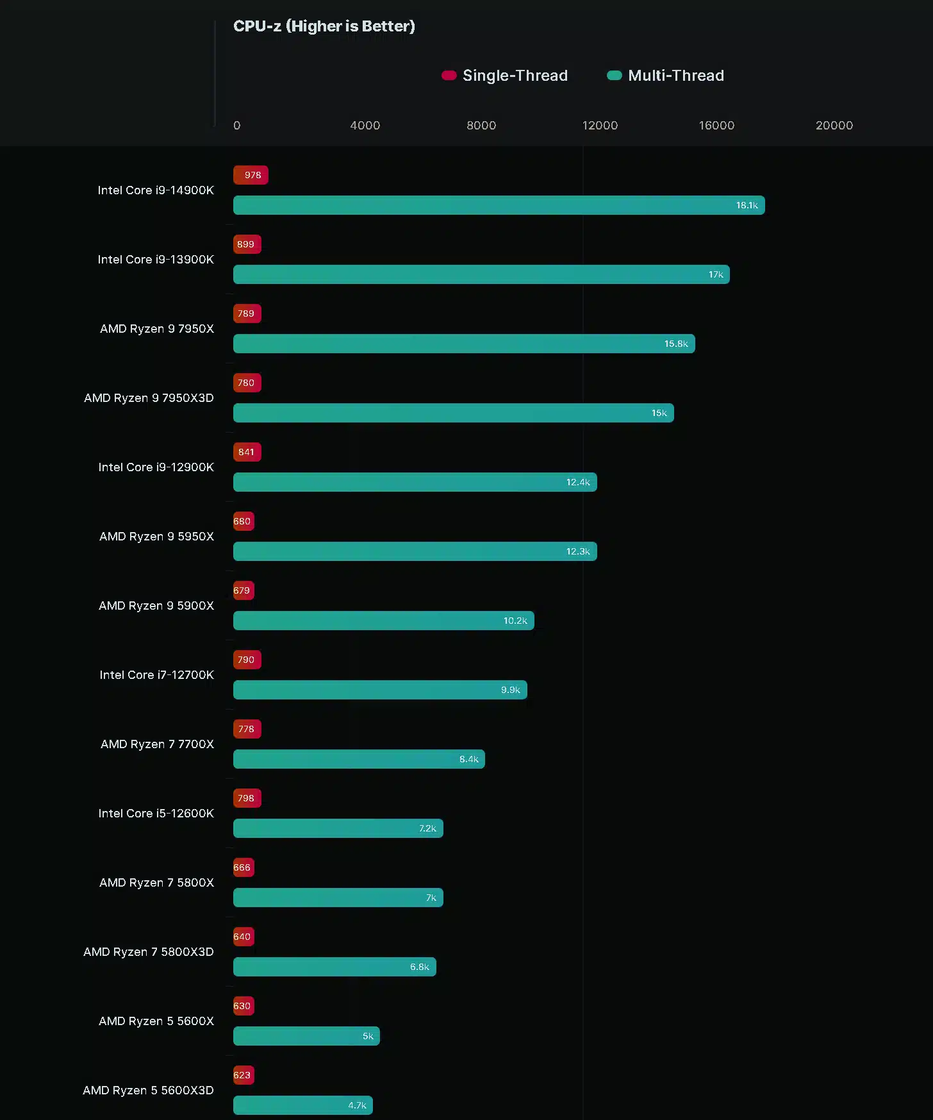This screenshot has height=1120, width=933.
Task: Click the AMD Ryzen 5 5600X3D label
Action: [x=148, y=1091]
